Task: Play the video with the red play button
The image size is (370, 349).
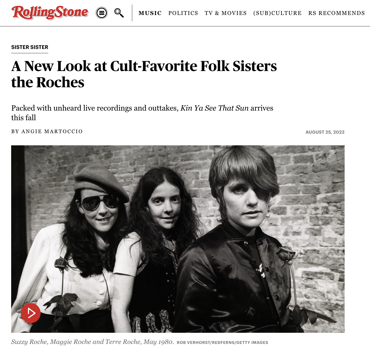Action: click(31, 313)
